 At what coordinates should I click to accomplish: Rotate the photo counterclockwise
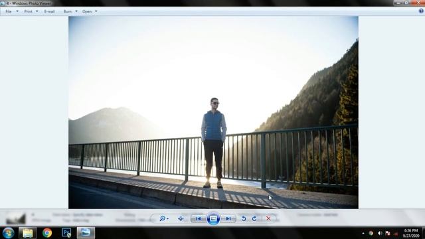click(244, 218)
